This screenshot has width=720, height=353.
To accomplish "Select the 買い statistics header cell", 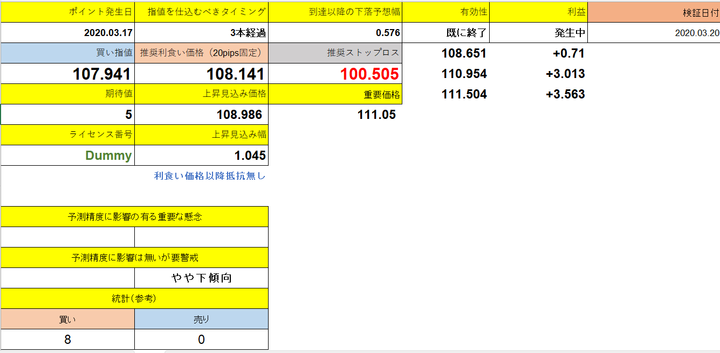I will point(67,319).
